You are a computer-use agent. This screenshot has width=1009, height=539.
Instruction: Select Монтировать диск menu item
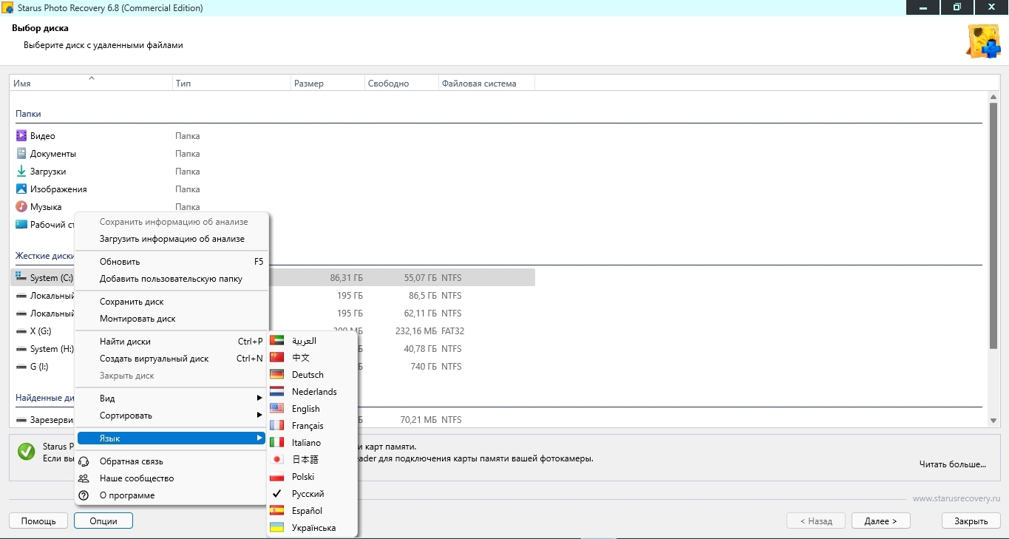(171, 319)
